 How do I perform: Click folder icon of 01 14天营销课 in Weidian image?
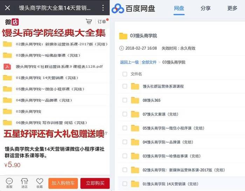(7, 78)
